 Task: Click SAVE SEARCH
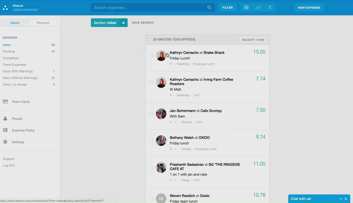pos(143,23)
